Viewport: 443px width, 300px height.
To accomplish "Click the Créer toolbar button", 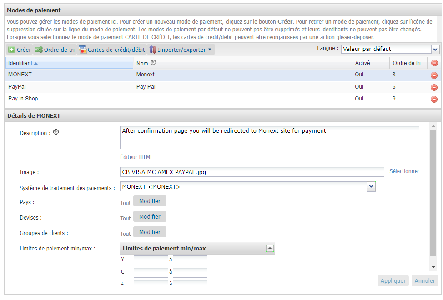I will click(x=20, y=50).
